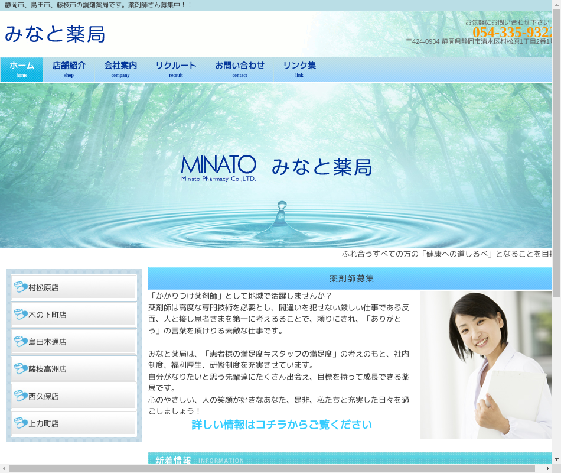Screen dimensions: 561x473
Task: Click the みなと薬局 site title in header
Action: (x=55, y=34)
